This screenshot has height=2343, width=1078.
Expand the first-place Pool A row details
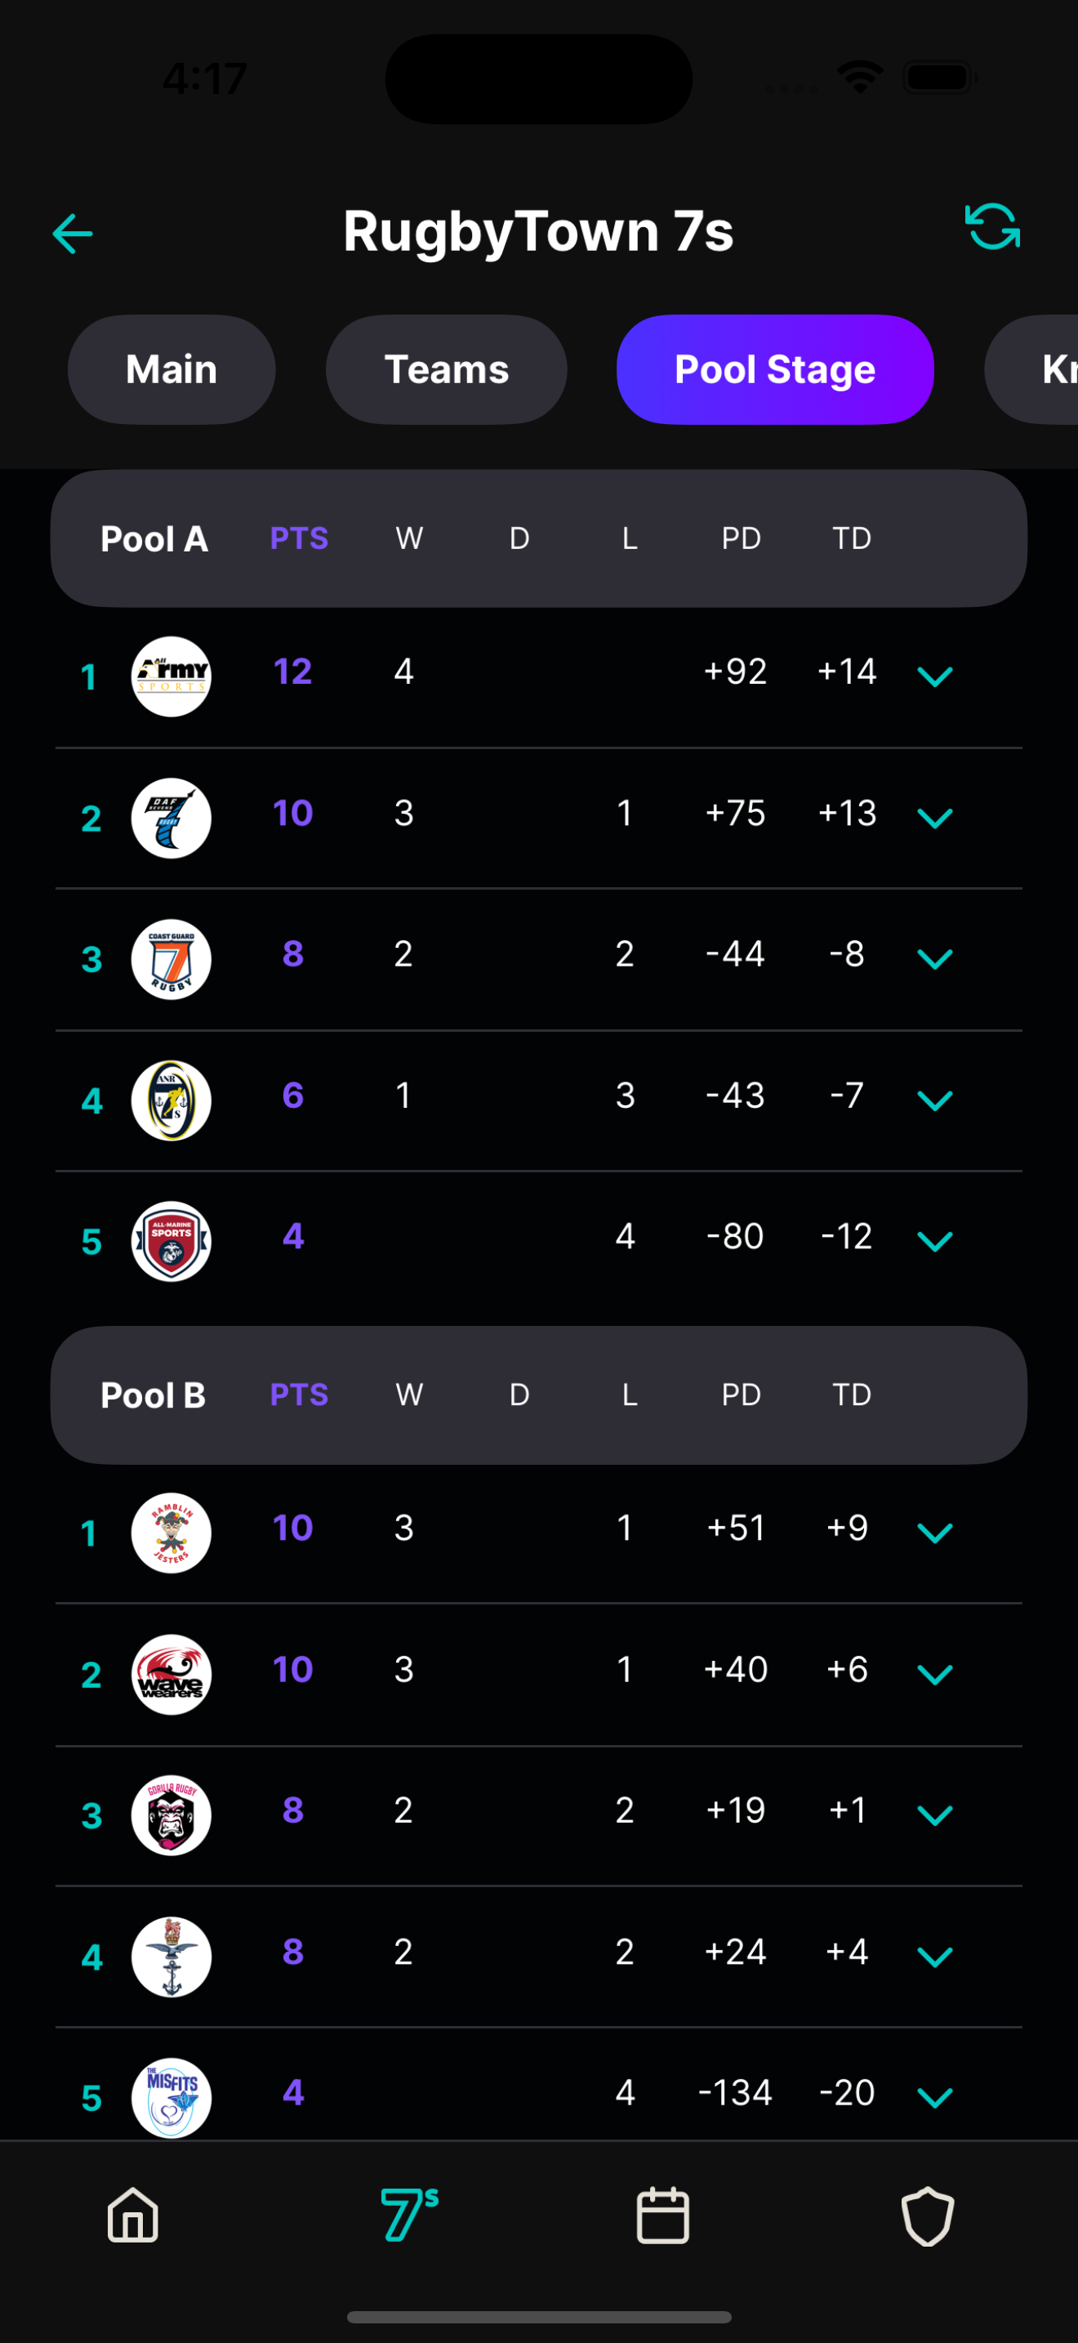(934, 676)
